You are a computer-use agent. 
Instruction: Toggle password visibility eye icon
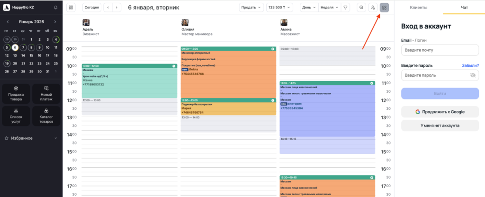coord(472,75)
